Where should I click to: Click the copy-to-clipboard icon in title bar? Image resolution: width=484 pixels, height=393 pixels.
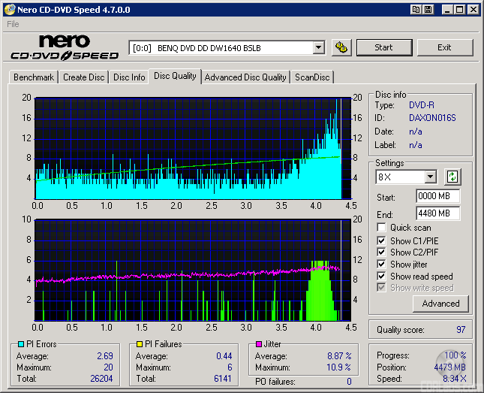(x=416, y=10)
